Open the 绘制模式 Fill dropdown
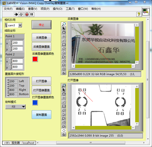 [x=15, y=107]
